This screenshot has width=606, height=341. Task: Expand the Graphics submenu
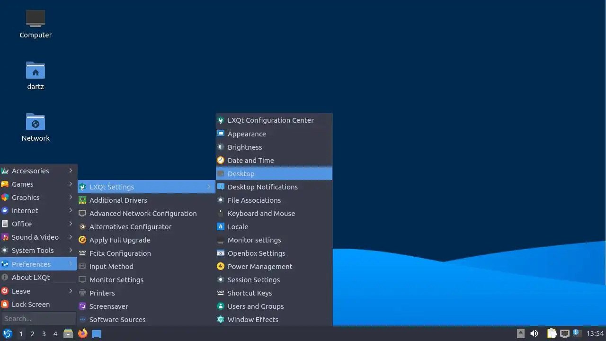coord(38,197)
